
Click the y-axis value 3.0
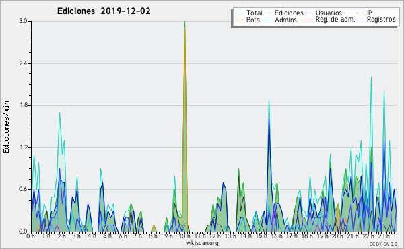tap(23, 21)
